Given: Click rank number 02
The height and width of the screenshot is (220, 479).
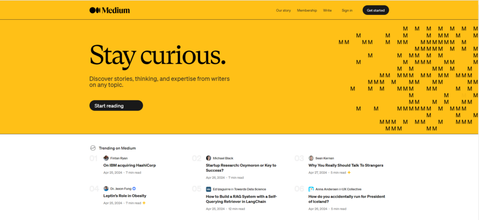Looking at the screenshot, I should (x=196, y=158).
